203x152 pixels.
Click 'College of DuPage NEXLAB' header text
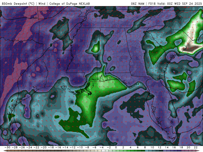pos(70,4)
